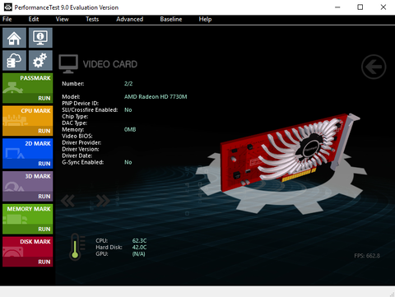Open the Tests menu

(92, 19)
